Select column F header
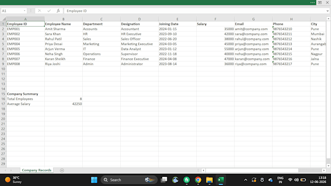 pyautogui.click(x=215, y=19)
